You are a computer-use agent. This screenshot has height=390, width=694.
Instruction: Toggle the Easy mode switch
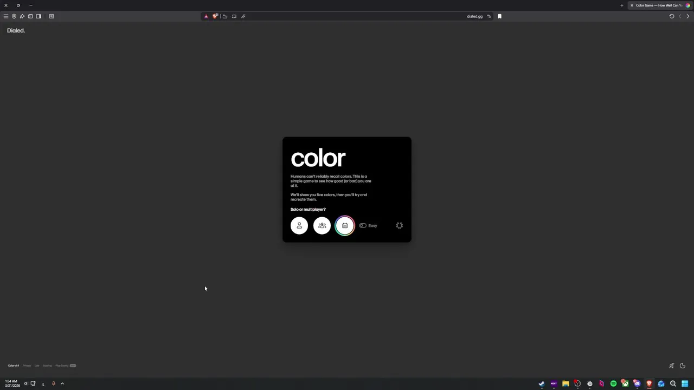tap(363, 225)
